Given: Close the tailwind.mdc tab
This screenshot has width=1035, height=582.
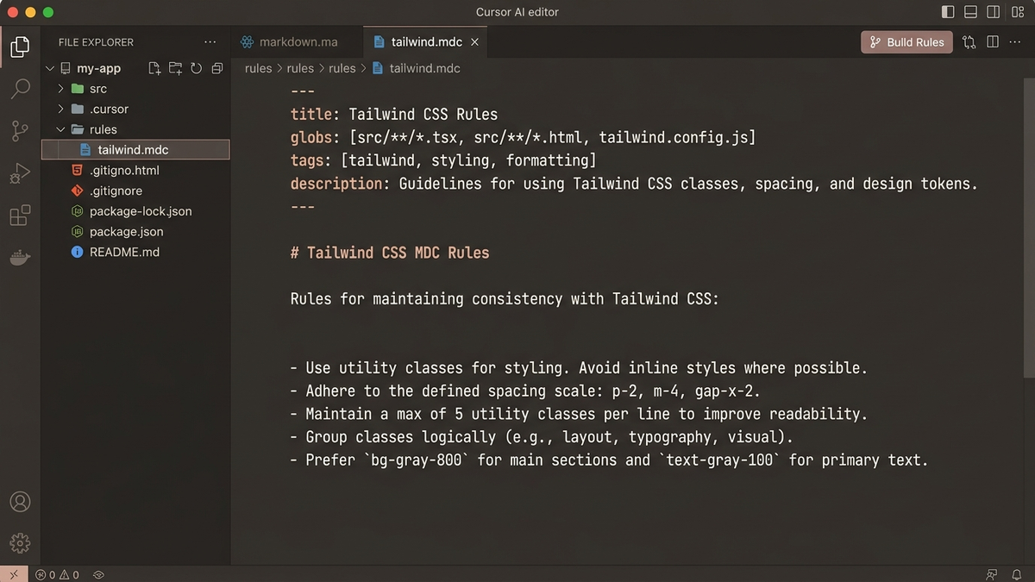Looking at the screenshot, I should pyautogui.click(x=475, y=41).
